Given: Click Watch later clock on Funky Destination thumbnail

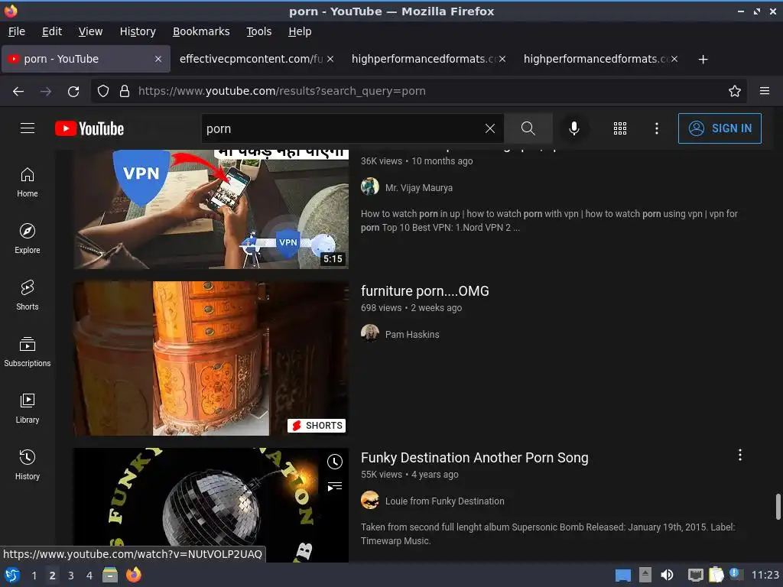Looking at the screenshot, I should (335, 462).
